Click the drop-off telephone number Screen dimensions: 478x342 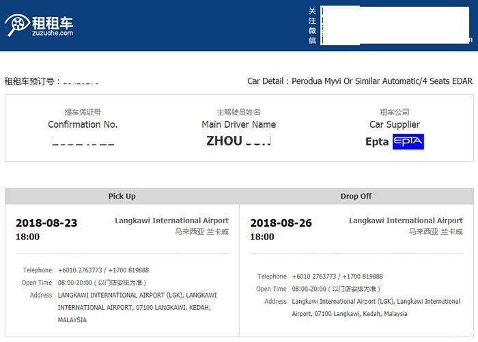click(x=337, y=276)
